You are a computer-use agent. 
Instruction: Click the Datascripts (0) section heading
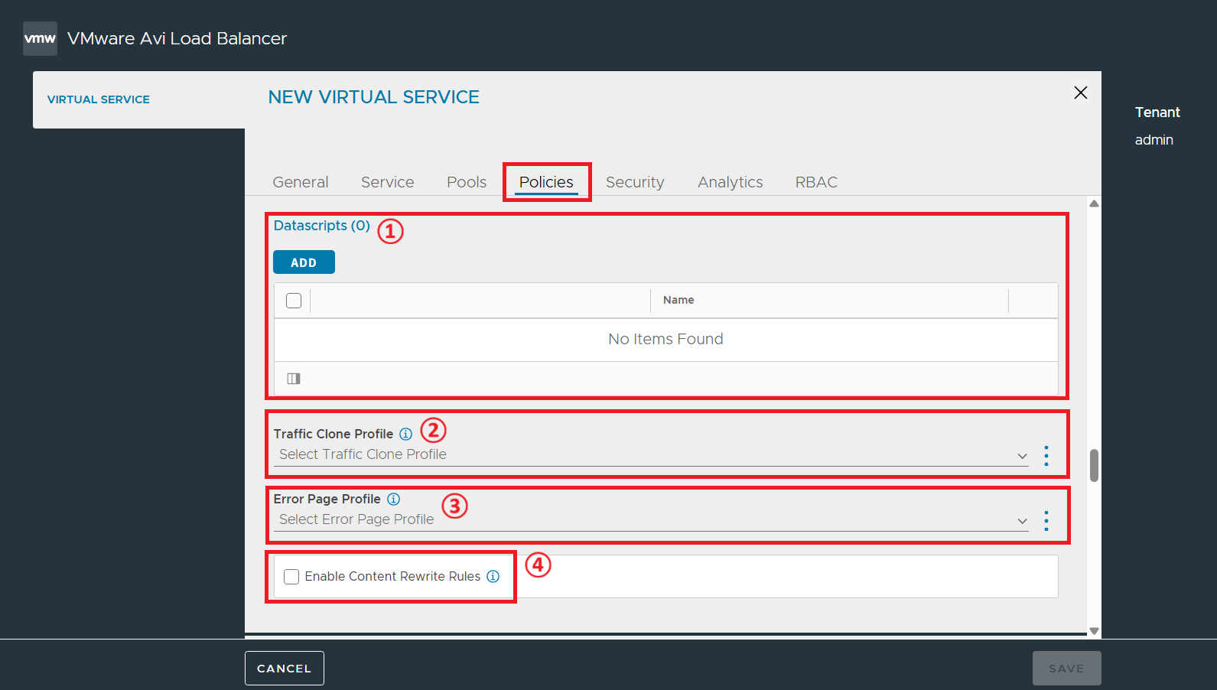point(322,226)
